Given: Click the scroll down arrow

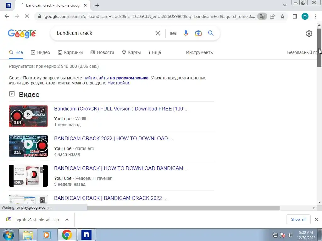Looking at the screenshot, I should (x=319, y=202).
